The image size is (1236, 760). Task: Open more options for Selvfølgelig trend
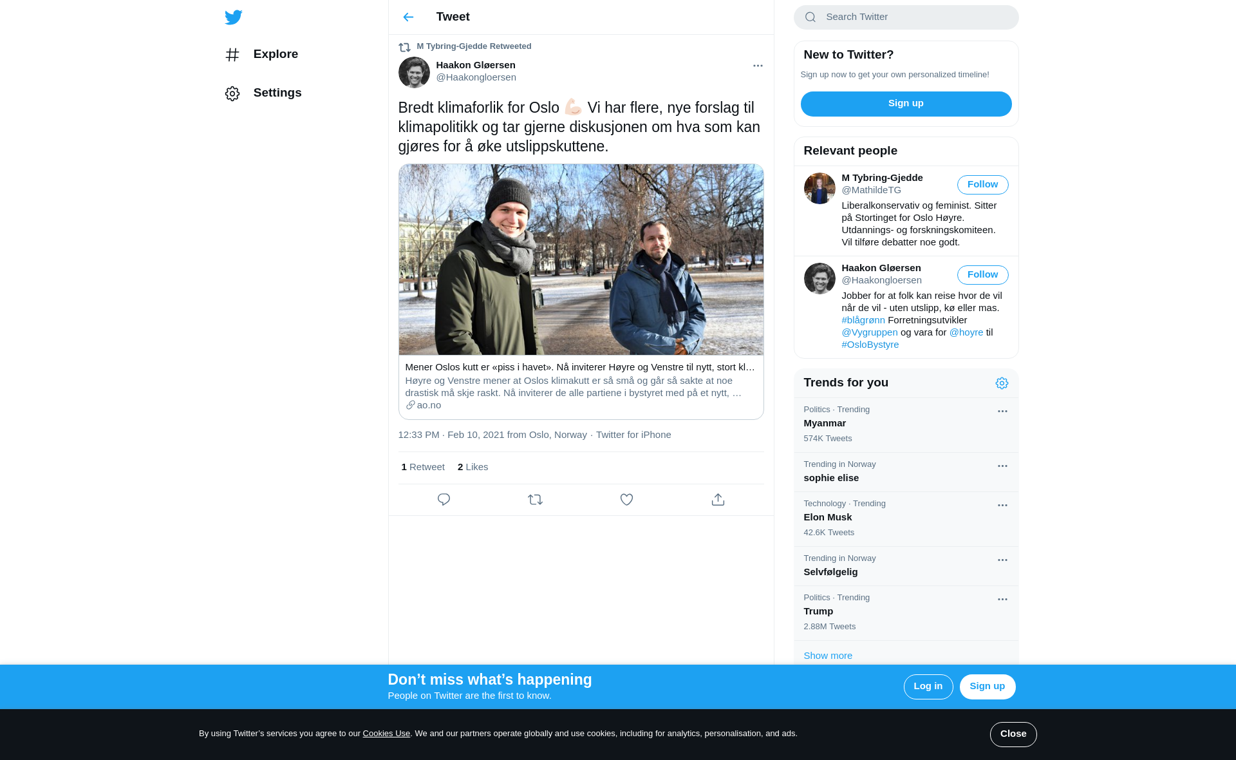point(1002,560)
